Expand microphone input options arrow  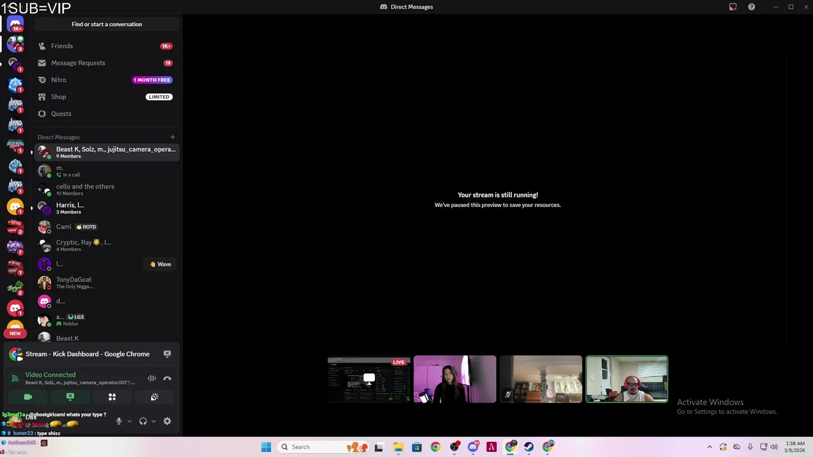(129, 421)
